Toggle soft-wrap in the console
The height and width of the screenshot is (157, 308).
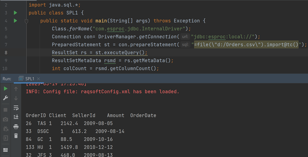coord(16,108)
